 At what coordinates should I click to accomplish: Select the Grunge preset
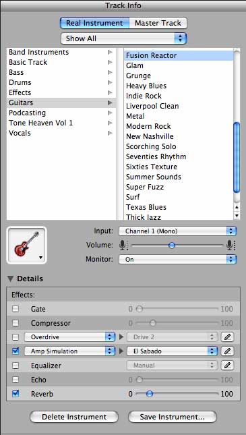[x=179, y=76]
